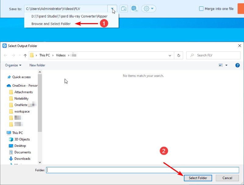Open Documents in sidebar
244x185 pixels.
(23, 152)
